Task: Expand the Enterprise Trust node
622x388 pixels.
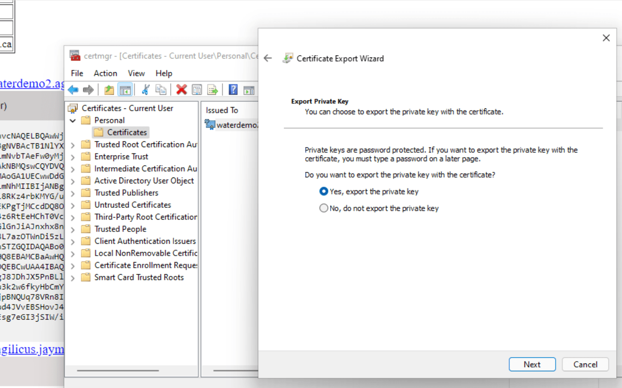Action: pyautogui.click(x=73, y=157)
